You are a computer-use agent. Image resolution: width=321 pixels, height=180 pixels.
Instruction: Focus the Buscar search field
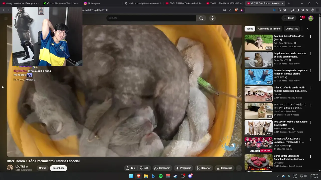coord(151,18)
